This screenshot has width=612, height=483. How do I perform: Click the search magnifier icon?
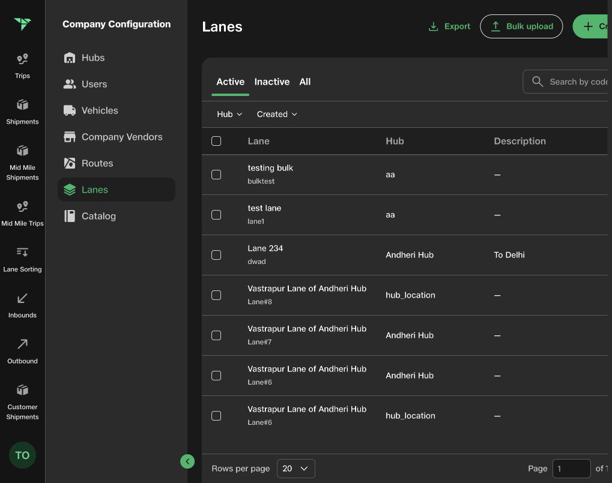click(x=538, y=82)
